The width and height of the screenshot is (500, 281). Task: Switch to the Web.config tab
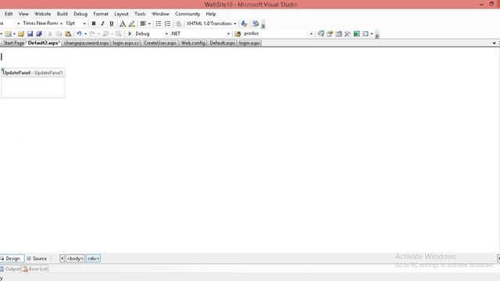[193, 43]
